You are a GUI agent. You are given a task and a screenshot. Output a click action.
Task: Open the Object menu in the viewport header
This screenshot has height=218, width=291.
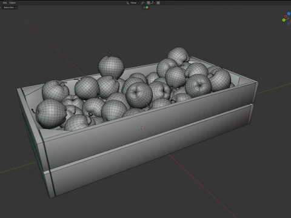coord(12,3)
